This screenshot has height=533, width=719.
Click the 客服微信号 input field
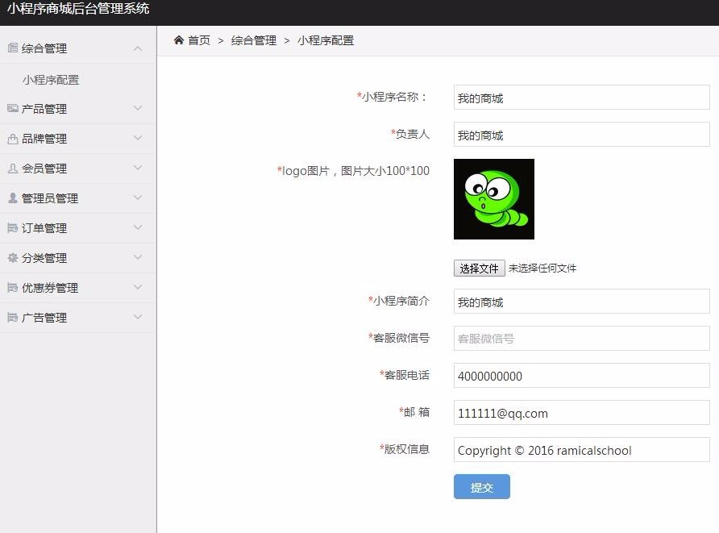(x=582, y=339)
